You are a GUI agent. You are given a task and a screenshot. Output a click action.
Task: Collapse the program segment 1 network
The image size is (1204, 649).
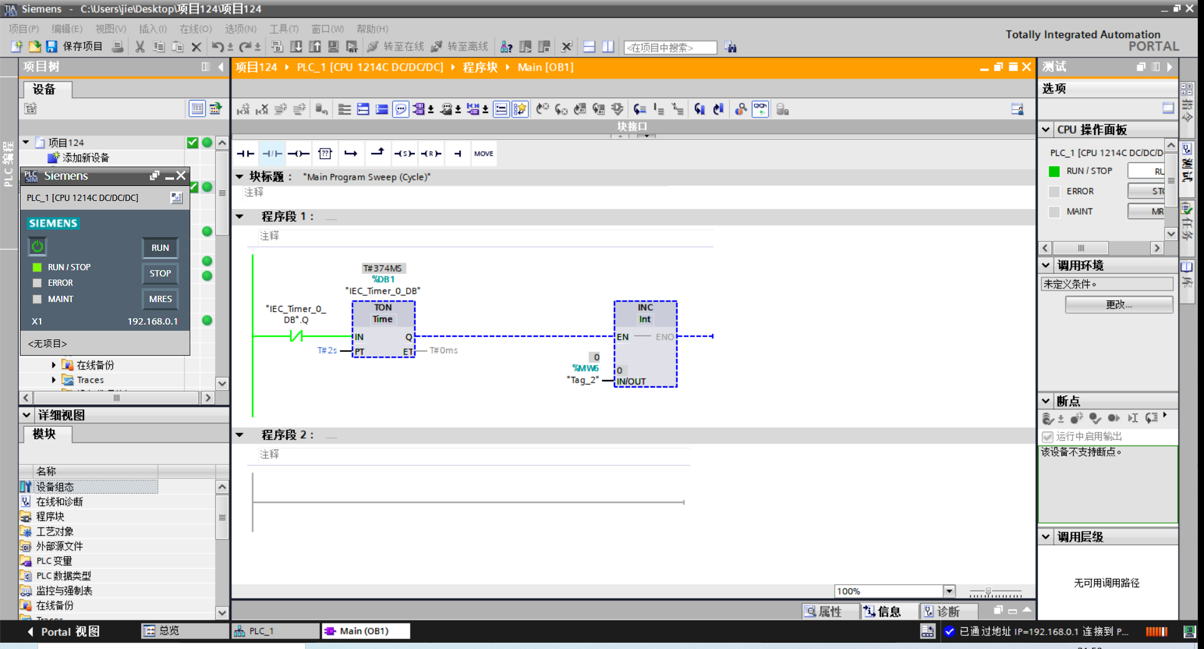click(x=240, y=217)
